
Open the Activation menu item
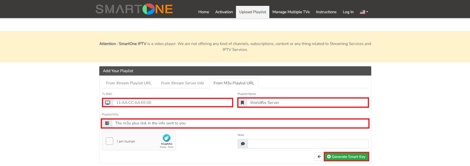(x=224, y=12)
